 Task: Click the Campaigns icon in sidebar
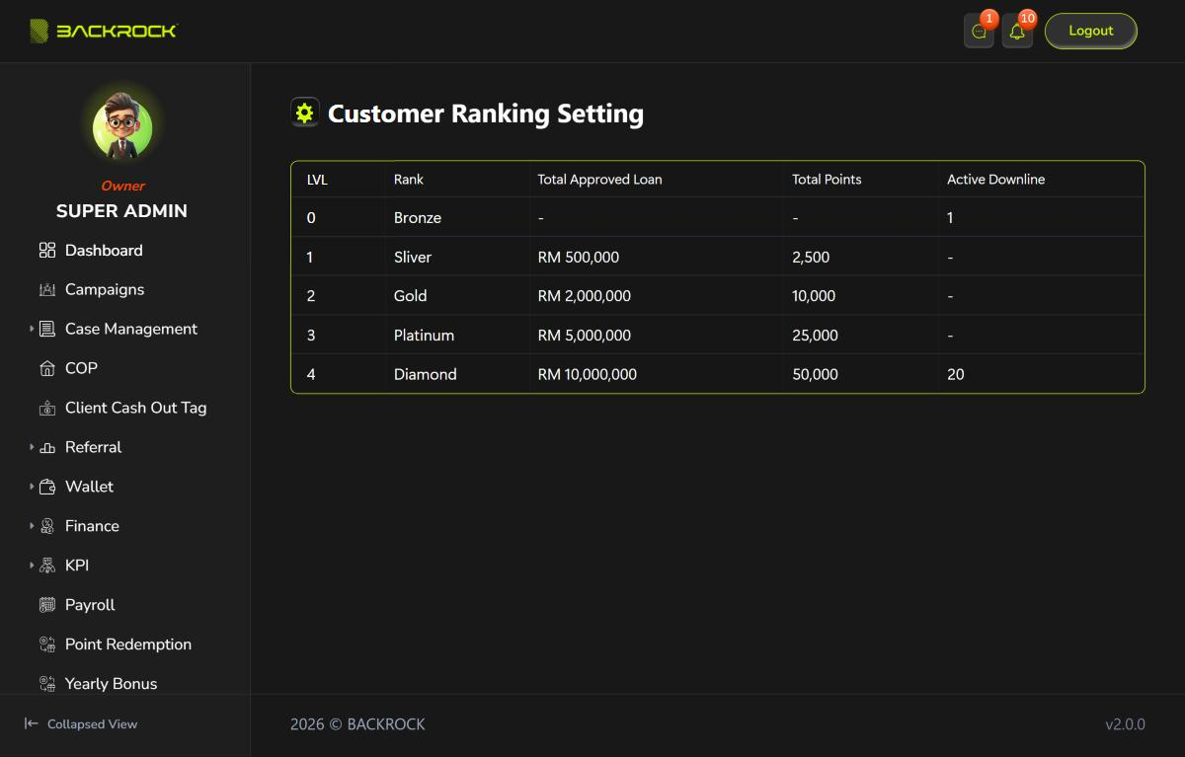(47, 290)
